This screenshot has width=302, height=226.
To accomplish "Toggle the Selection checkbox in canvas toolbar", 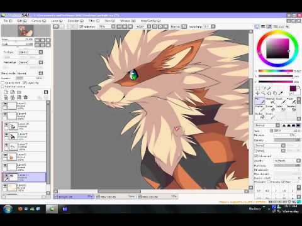I will click(82, 26).
